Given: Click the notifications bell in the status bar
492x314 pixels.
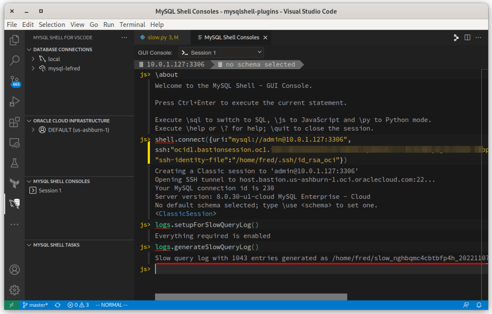Looking at the screenshot, I should click(479, 304).
